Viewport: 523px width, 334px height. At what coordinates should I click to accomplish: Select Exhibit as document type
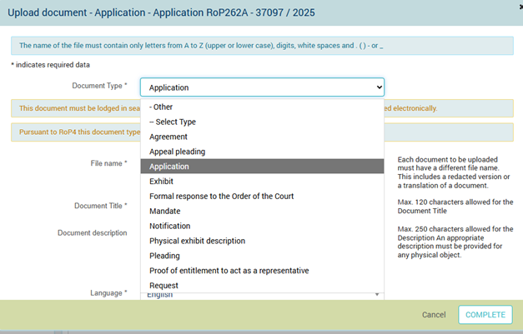(161, 181)
